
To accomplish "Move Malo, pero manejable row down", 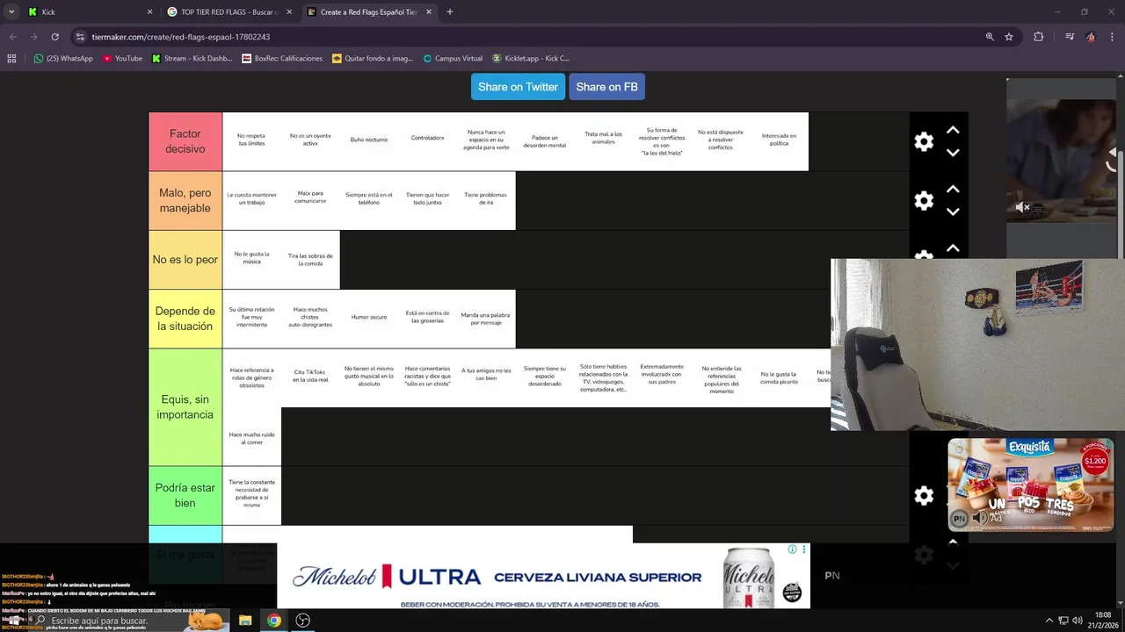I will coord(953,212).
